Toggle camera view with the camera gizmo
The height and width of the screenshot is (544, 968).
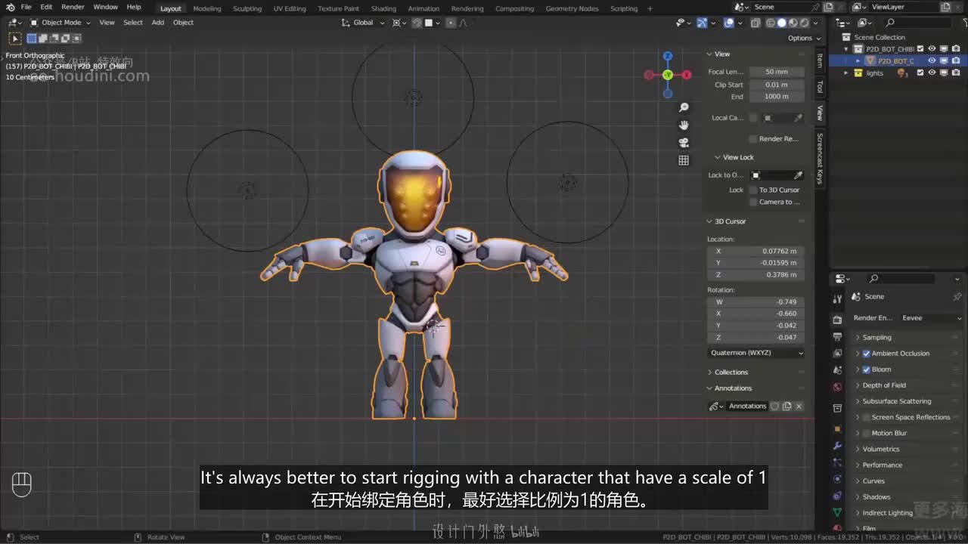[x=684, y=142]
